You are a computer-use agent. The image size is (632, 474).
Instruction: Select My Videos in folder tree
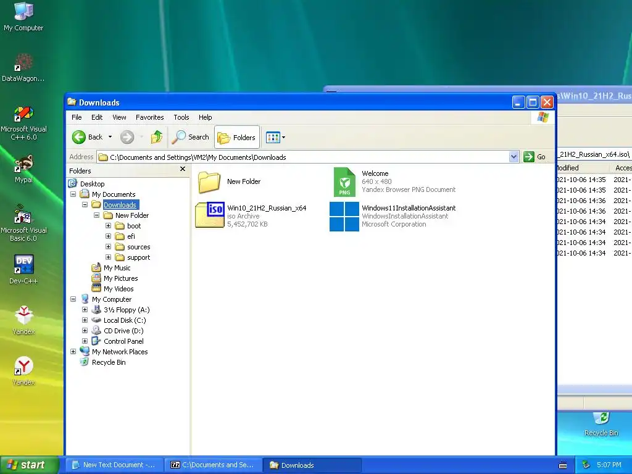[x=118, y=289]
